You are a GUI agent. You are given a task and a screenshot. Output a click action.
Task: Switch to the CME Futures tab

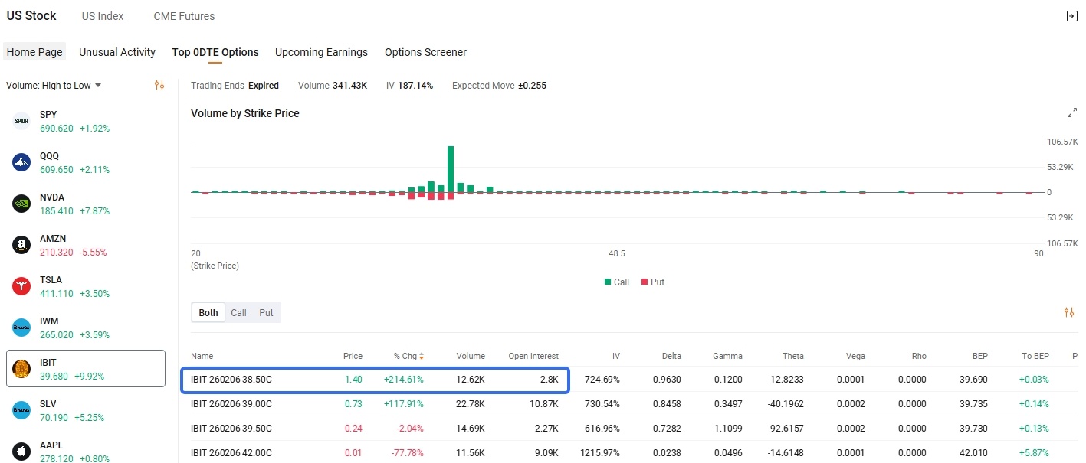coord(184,16)
